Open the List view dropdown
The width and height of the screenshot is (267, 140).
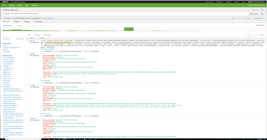29,35
